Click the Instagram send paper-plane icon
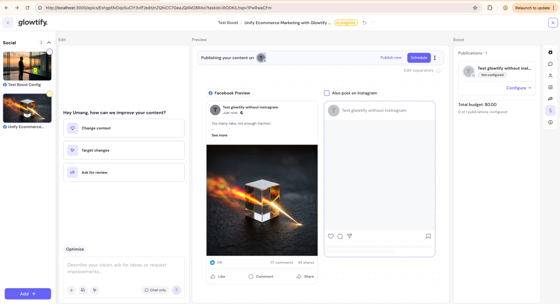Image resolution: width=560 pixels, height=304 pixels. coord(349,236)
